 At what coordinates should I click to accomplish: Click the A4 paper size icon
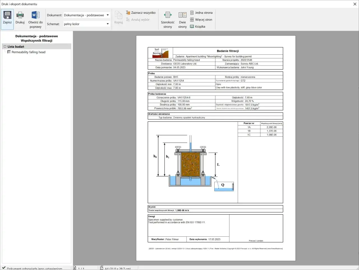point(102,268)
